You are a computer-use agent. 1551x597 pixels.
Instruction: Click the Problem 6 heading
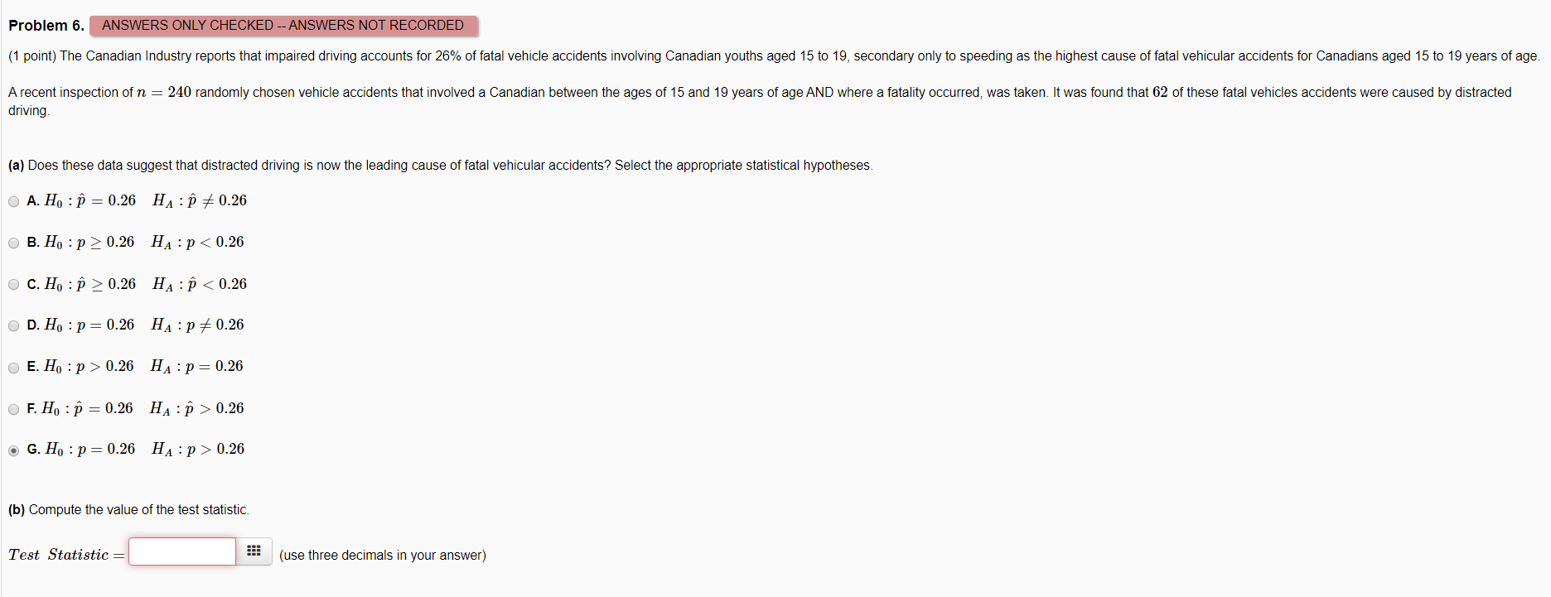click(x=46, y=25)
